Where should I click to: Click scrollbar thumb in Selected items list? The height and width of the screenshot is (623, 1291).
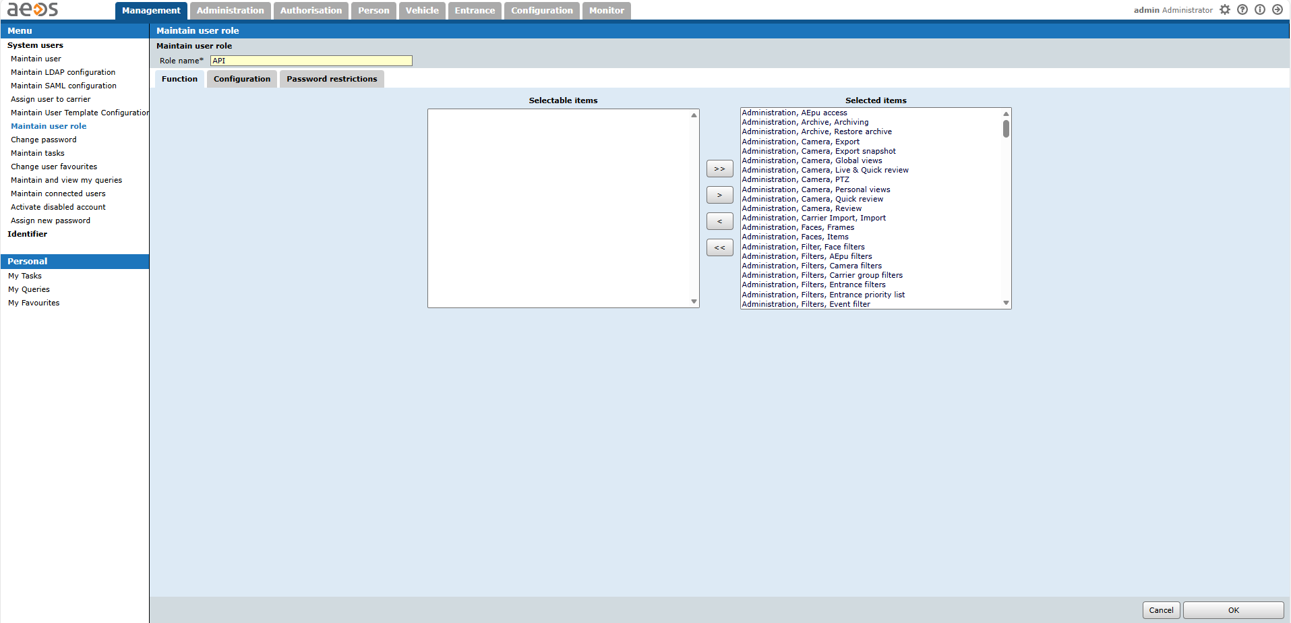1006,129
